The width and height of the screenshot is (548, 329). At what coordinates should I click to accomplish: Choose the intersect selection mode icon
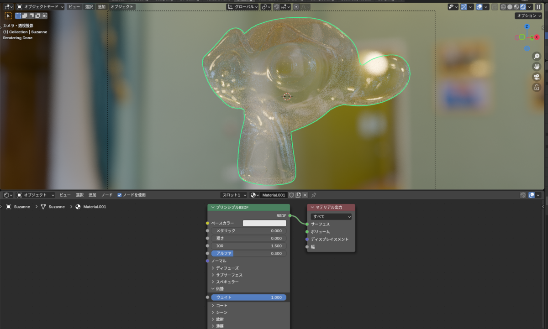click(44, 16)
